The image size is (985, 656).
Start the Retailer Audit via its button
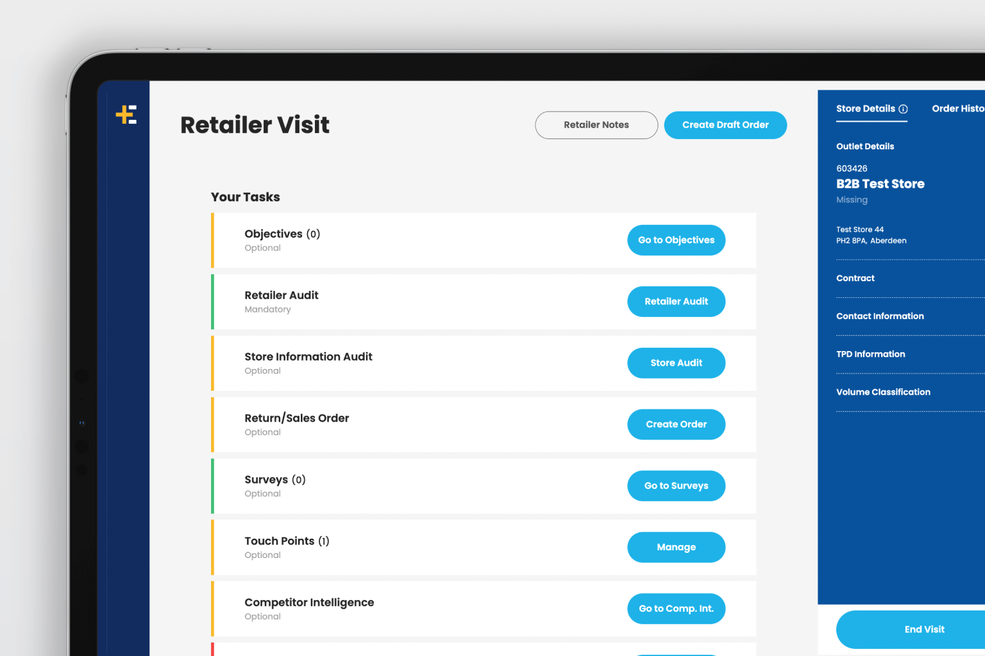676,302
